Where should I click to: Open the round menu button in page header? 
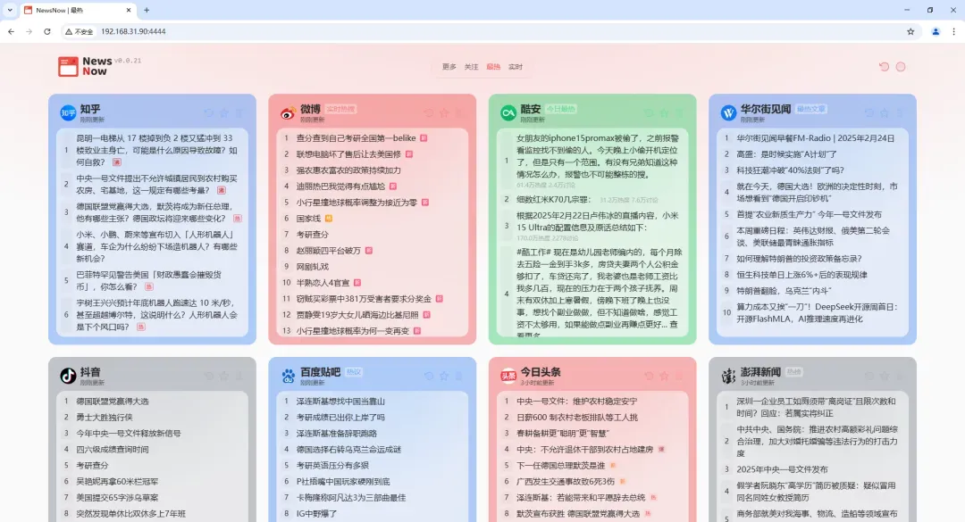(x=901, y=66)
